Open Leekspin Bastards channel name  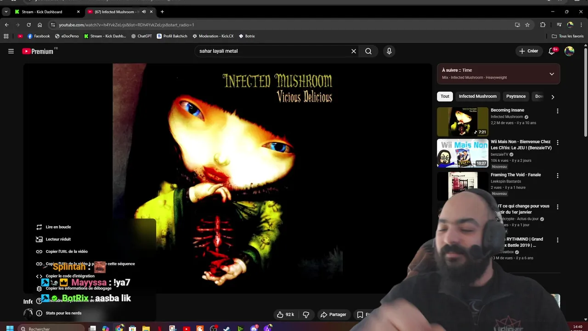point(506,181)
